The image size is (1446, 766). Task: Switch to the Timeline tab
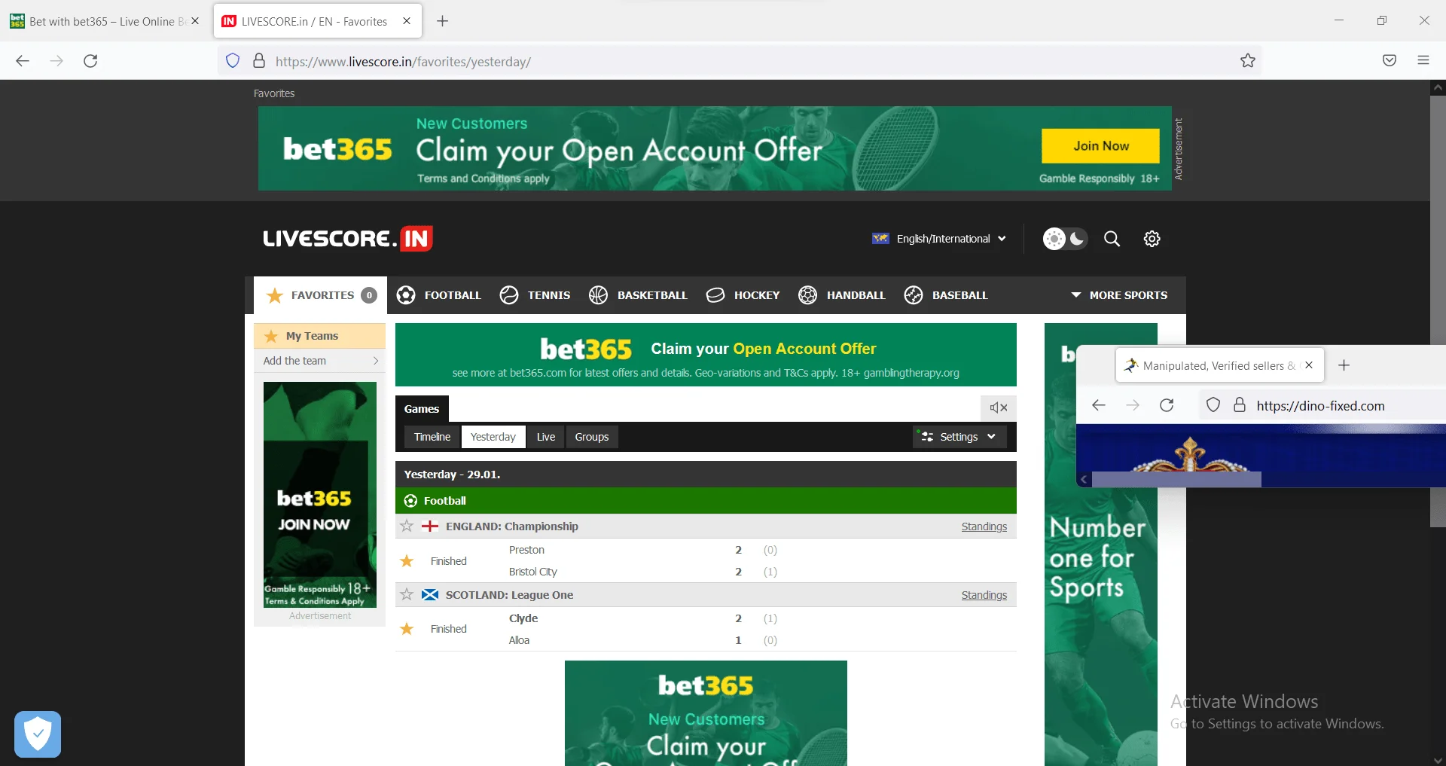432,437
